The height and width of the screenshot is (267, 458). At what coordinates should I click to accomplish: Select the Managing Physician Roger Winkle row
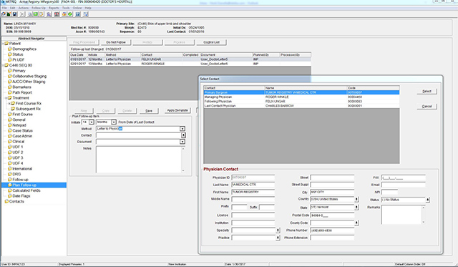click(x=301, y=97)
